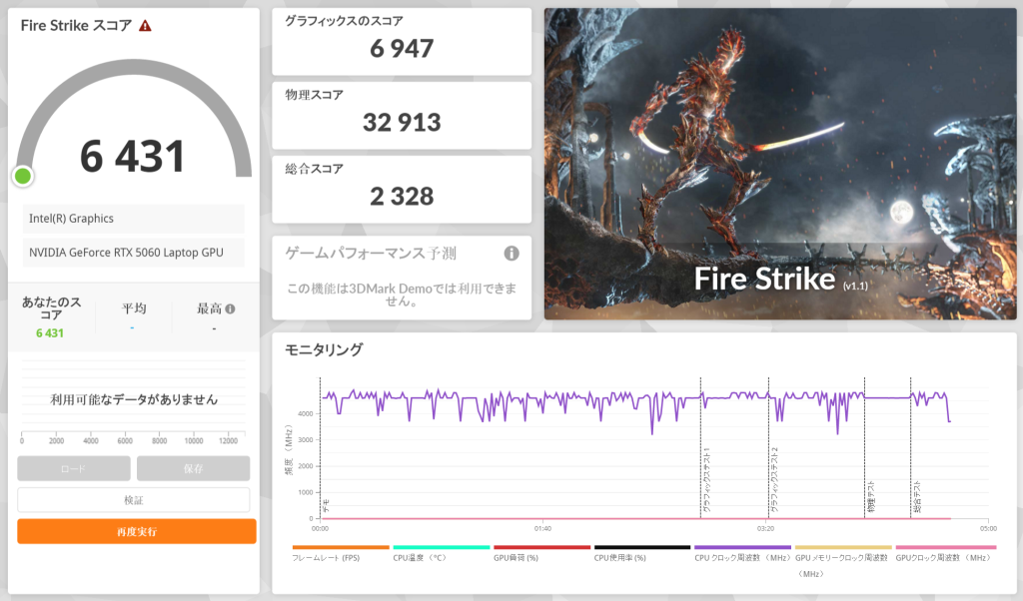Toggle the GPU メモリークロック周波数 legend series
The image size is (1023, 601).
(843, 557)
